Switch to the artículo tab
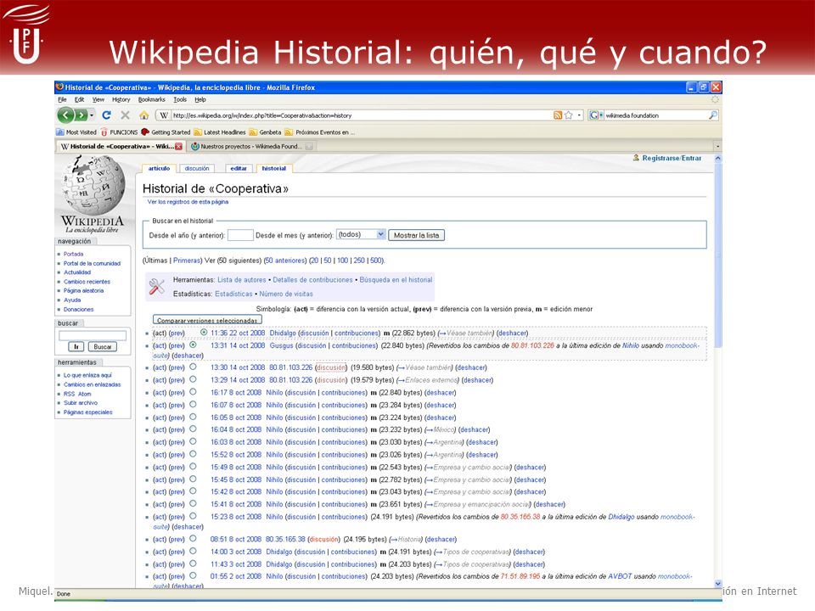Image resolution: width=815 pixels, height=611 pixels. click(x=159, y=168)
